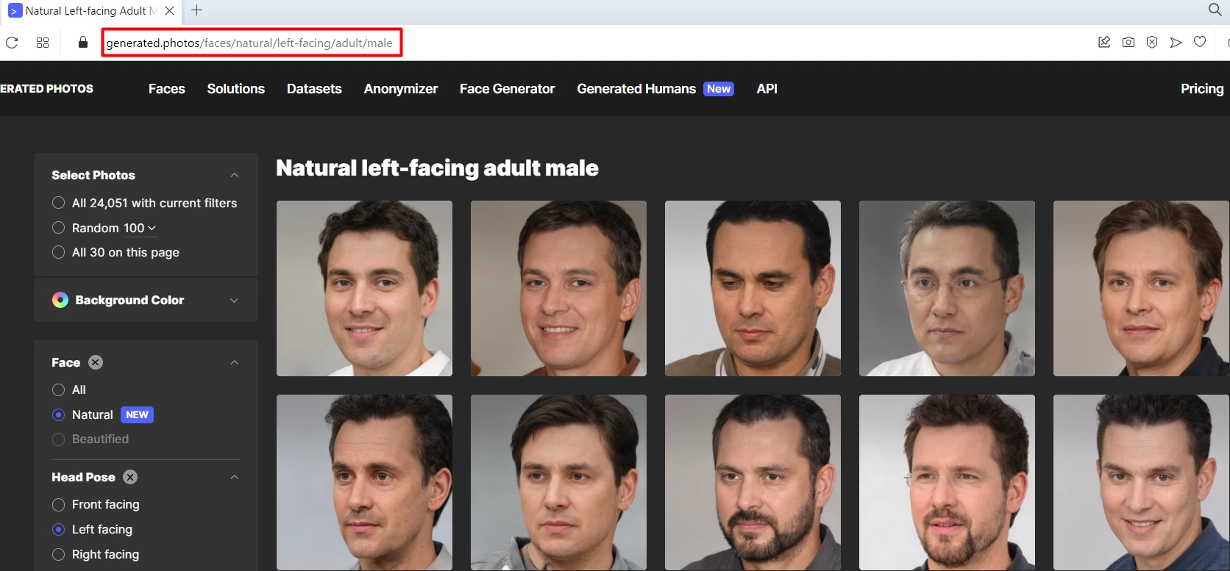The height and width of the screenshot is (571, 1230).
Task: Close the Natural Left-facing Adult tab
Action: (x=170, y=11)
